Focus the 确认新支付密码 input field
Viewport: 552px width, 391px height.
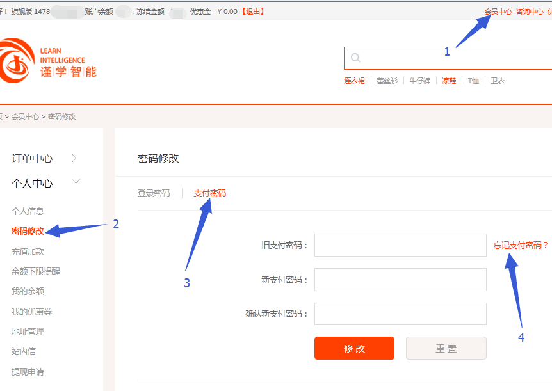pyautogui.click(x=400, y=314)
